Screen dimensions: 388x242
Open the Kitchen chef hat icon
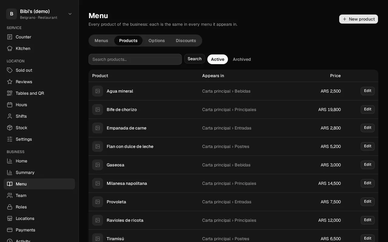click(10, 48)
